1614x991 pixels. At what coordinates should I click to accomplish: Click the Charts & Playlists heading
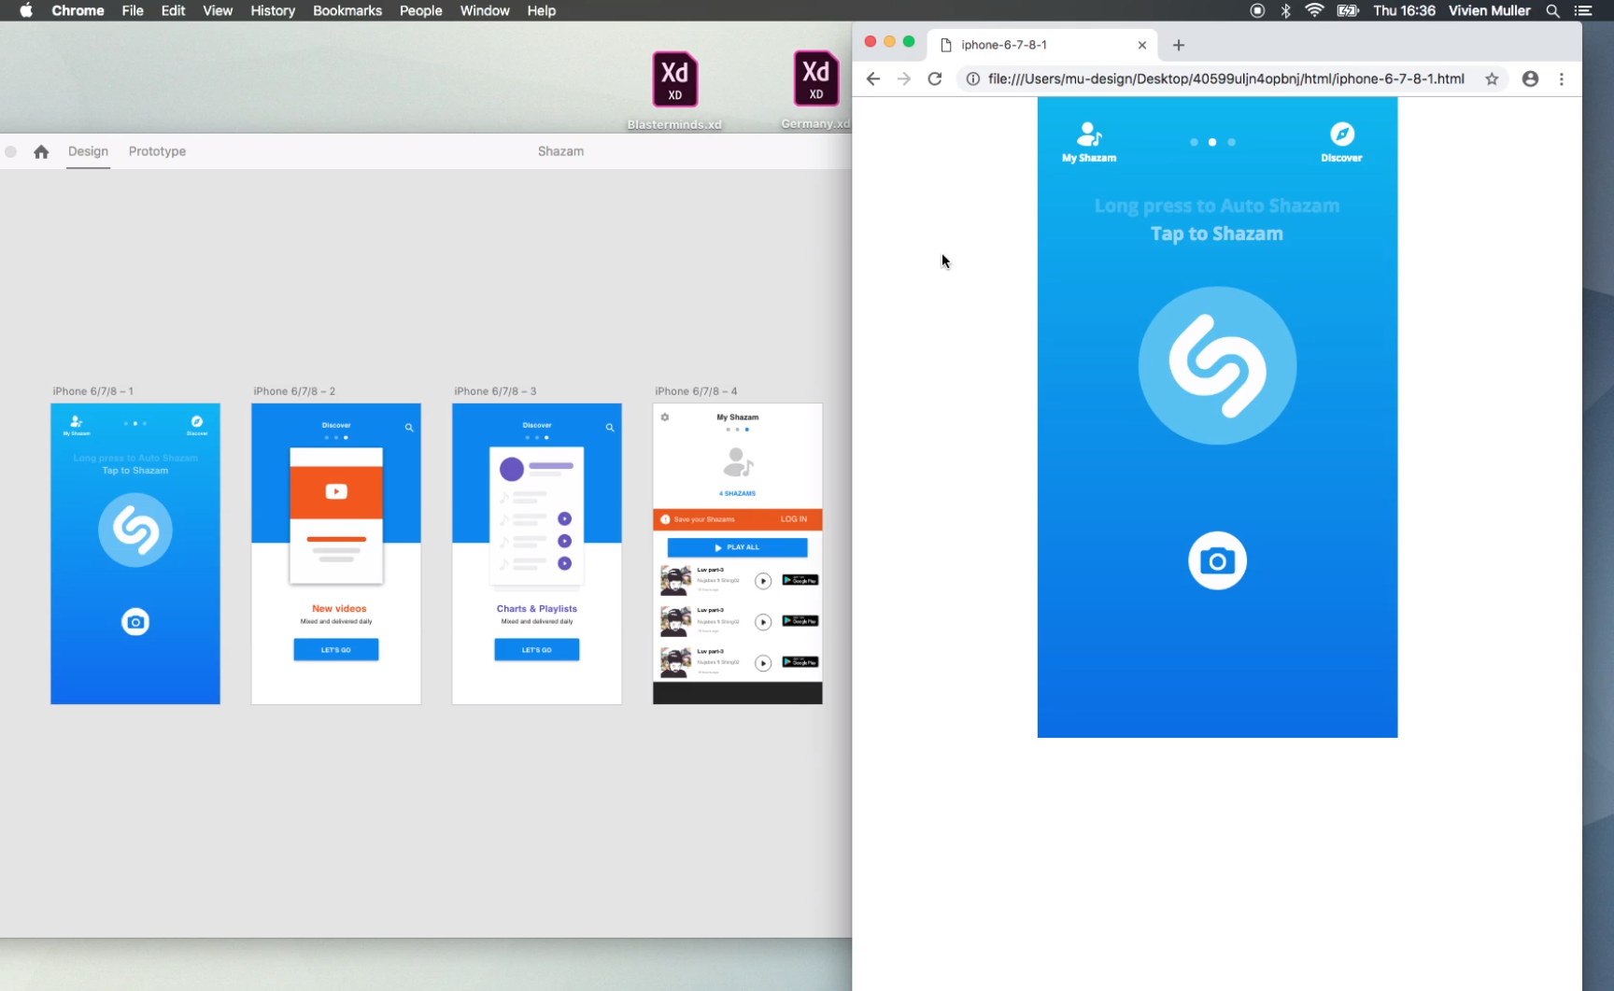(x=537, y=608)
